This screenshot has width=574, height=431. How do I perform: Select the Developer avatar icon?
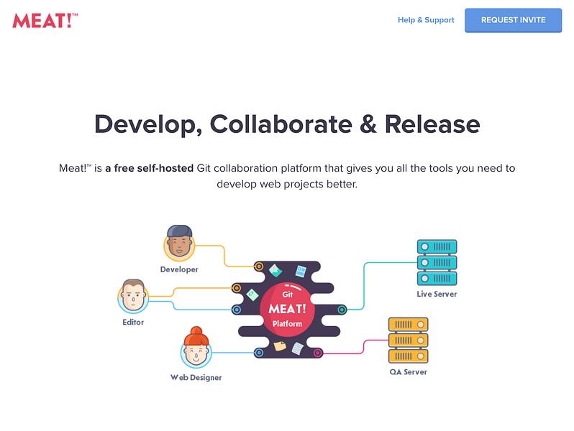click(179, 243)
